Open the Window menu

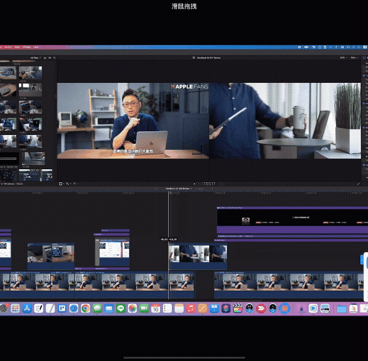pyautogui.click(x=27, y=47)
